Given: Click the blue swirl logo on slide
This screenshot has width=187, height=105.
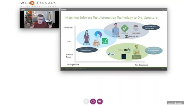Looking at the screenshot, I should (98, 34).
